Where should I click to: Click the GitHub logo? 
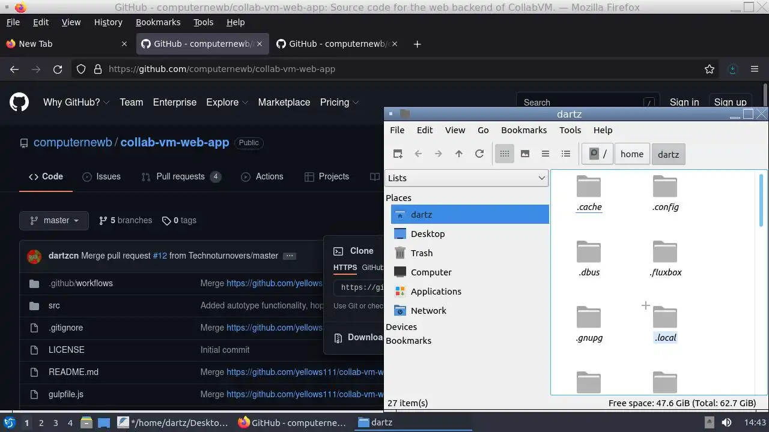tap(19, 102)
